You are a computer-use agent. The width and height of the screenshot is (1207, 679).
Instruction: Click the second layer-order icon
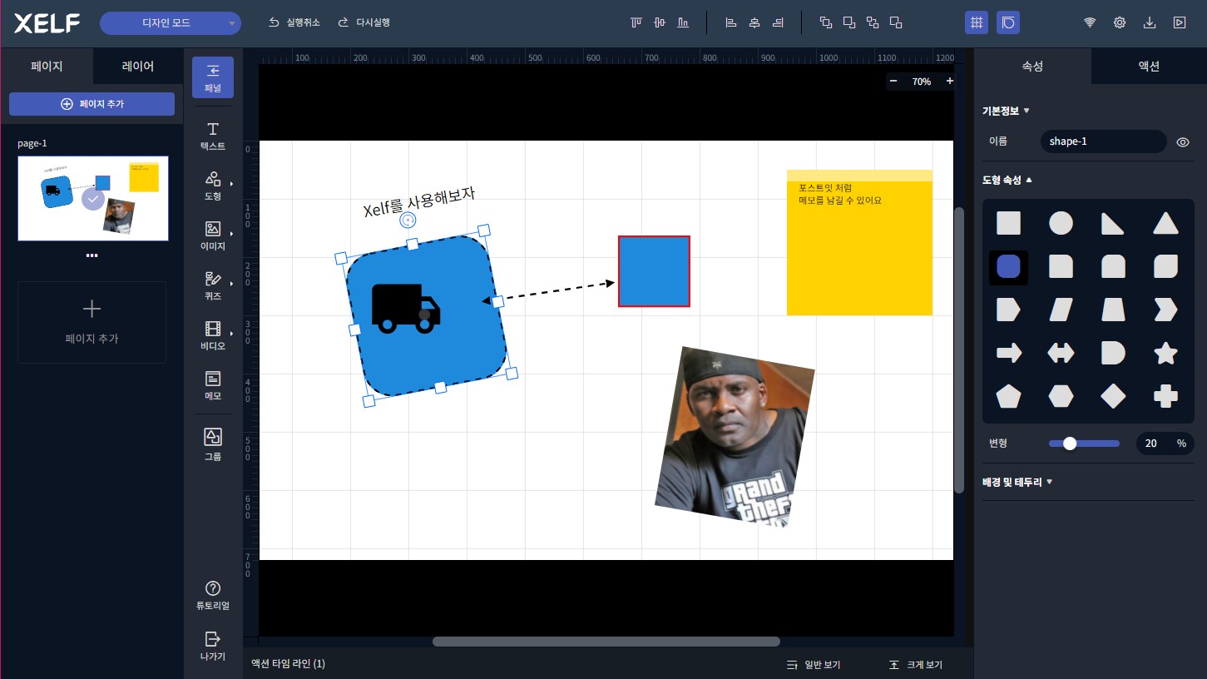tap(849, 22)
